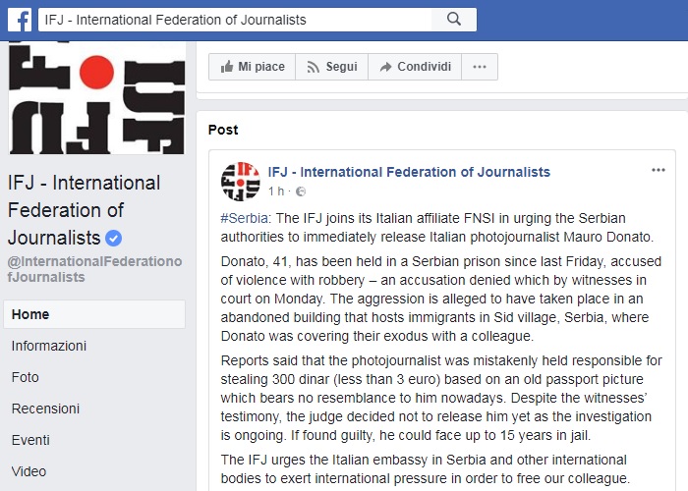Open the IFJ page profile picture

click(x=96, y=97)
